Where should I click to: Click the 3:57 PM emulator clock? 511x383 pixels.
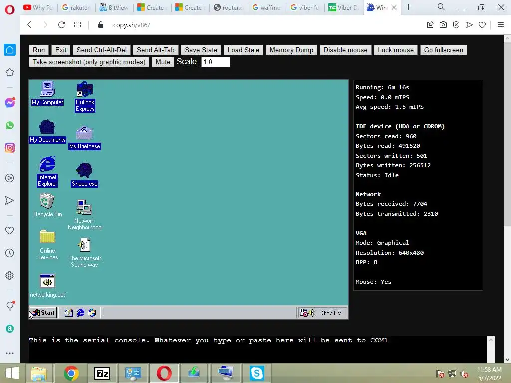click(x=332, y=313)
